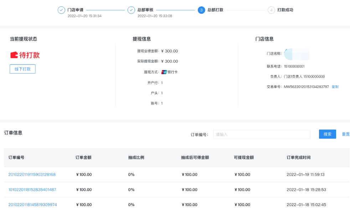
Task: Click the 订单编号 column header
Action: pyautogui.click(x=16, y=157)
